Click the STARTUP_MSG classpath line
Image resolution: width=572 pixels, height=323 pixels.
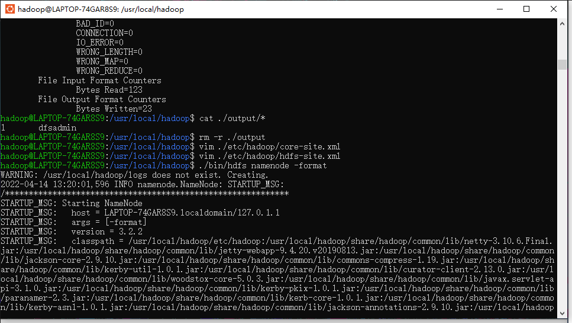point(276,241)
